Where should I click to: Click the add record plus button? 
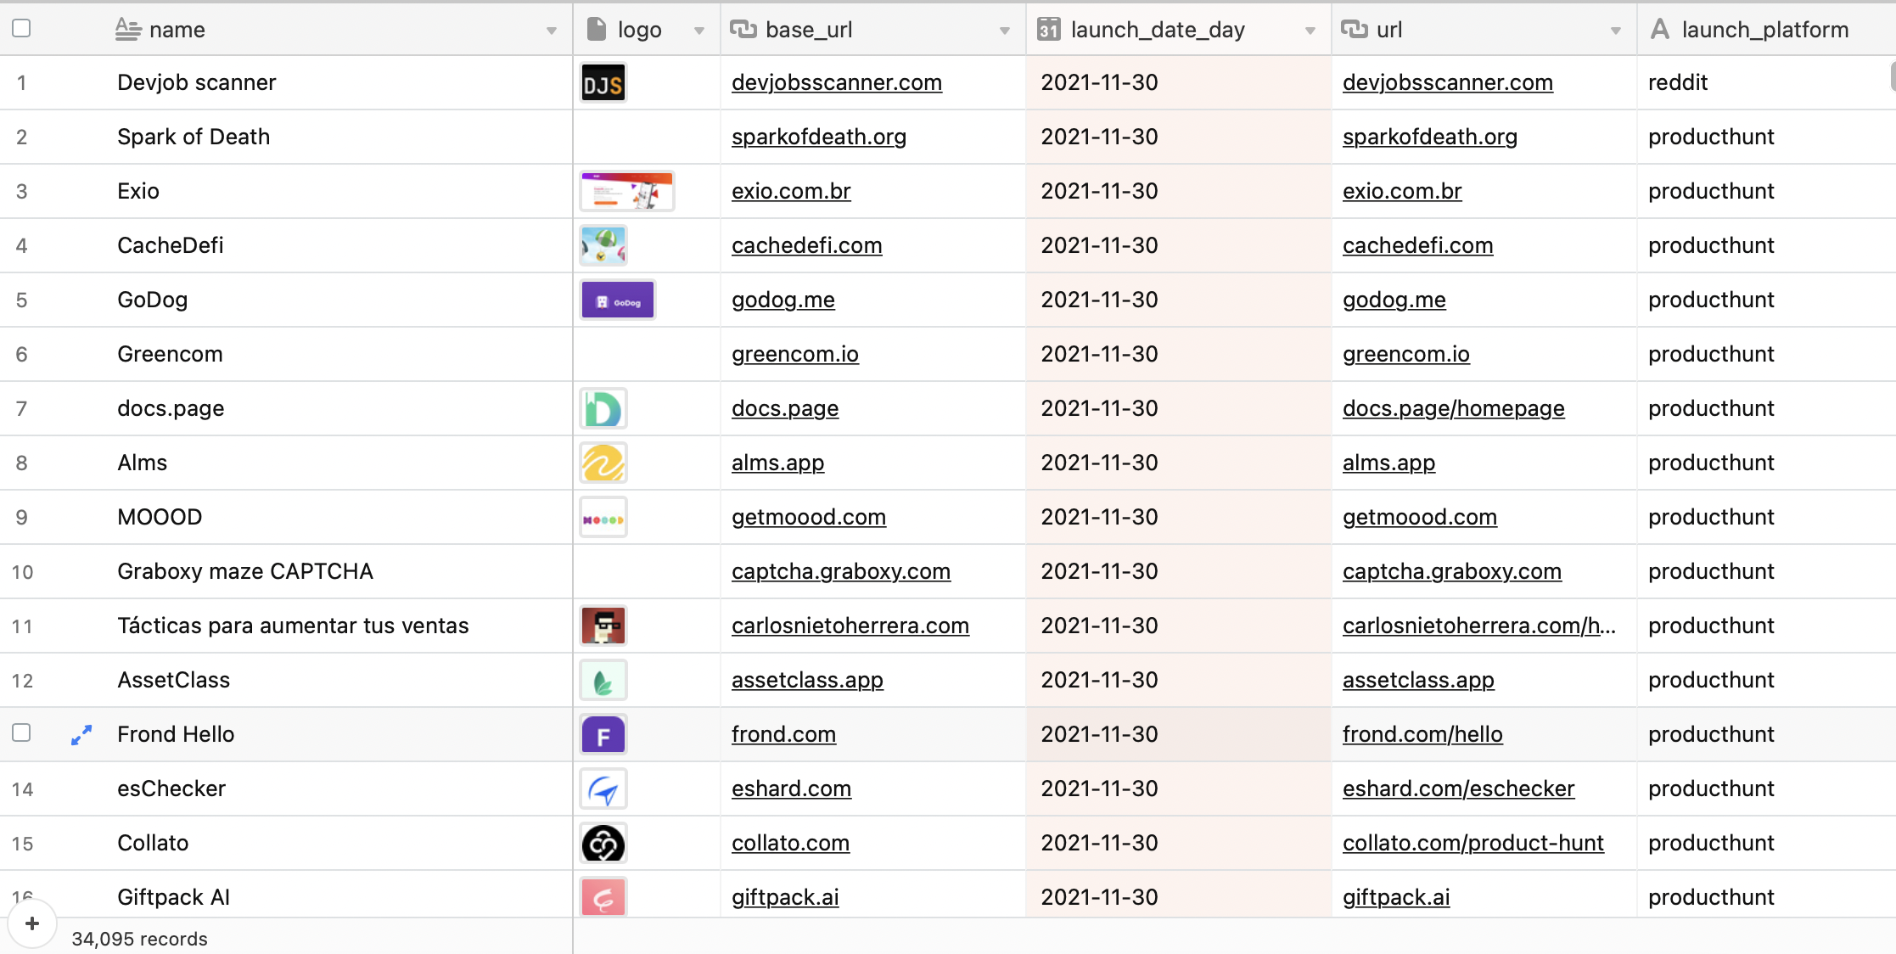[x=32, y=923]
